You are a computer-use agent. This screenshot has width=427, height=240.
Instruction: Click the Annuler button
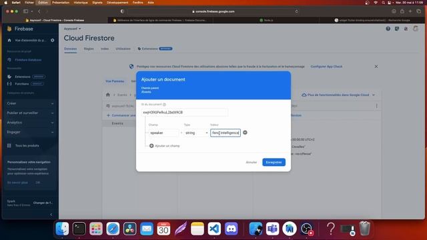[252, 162]
